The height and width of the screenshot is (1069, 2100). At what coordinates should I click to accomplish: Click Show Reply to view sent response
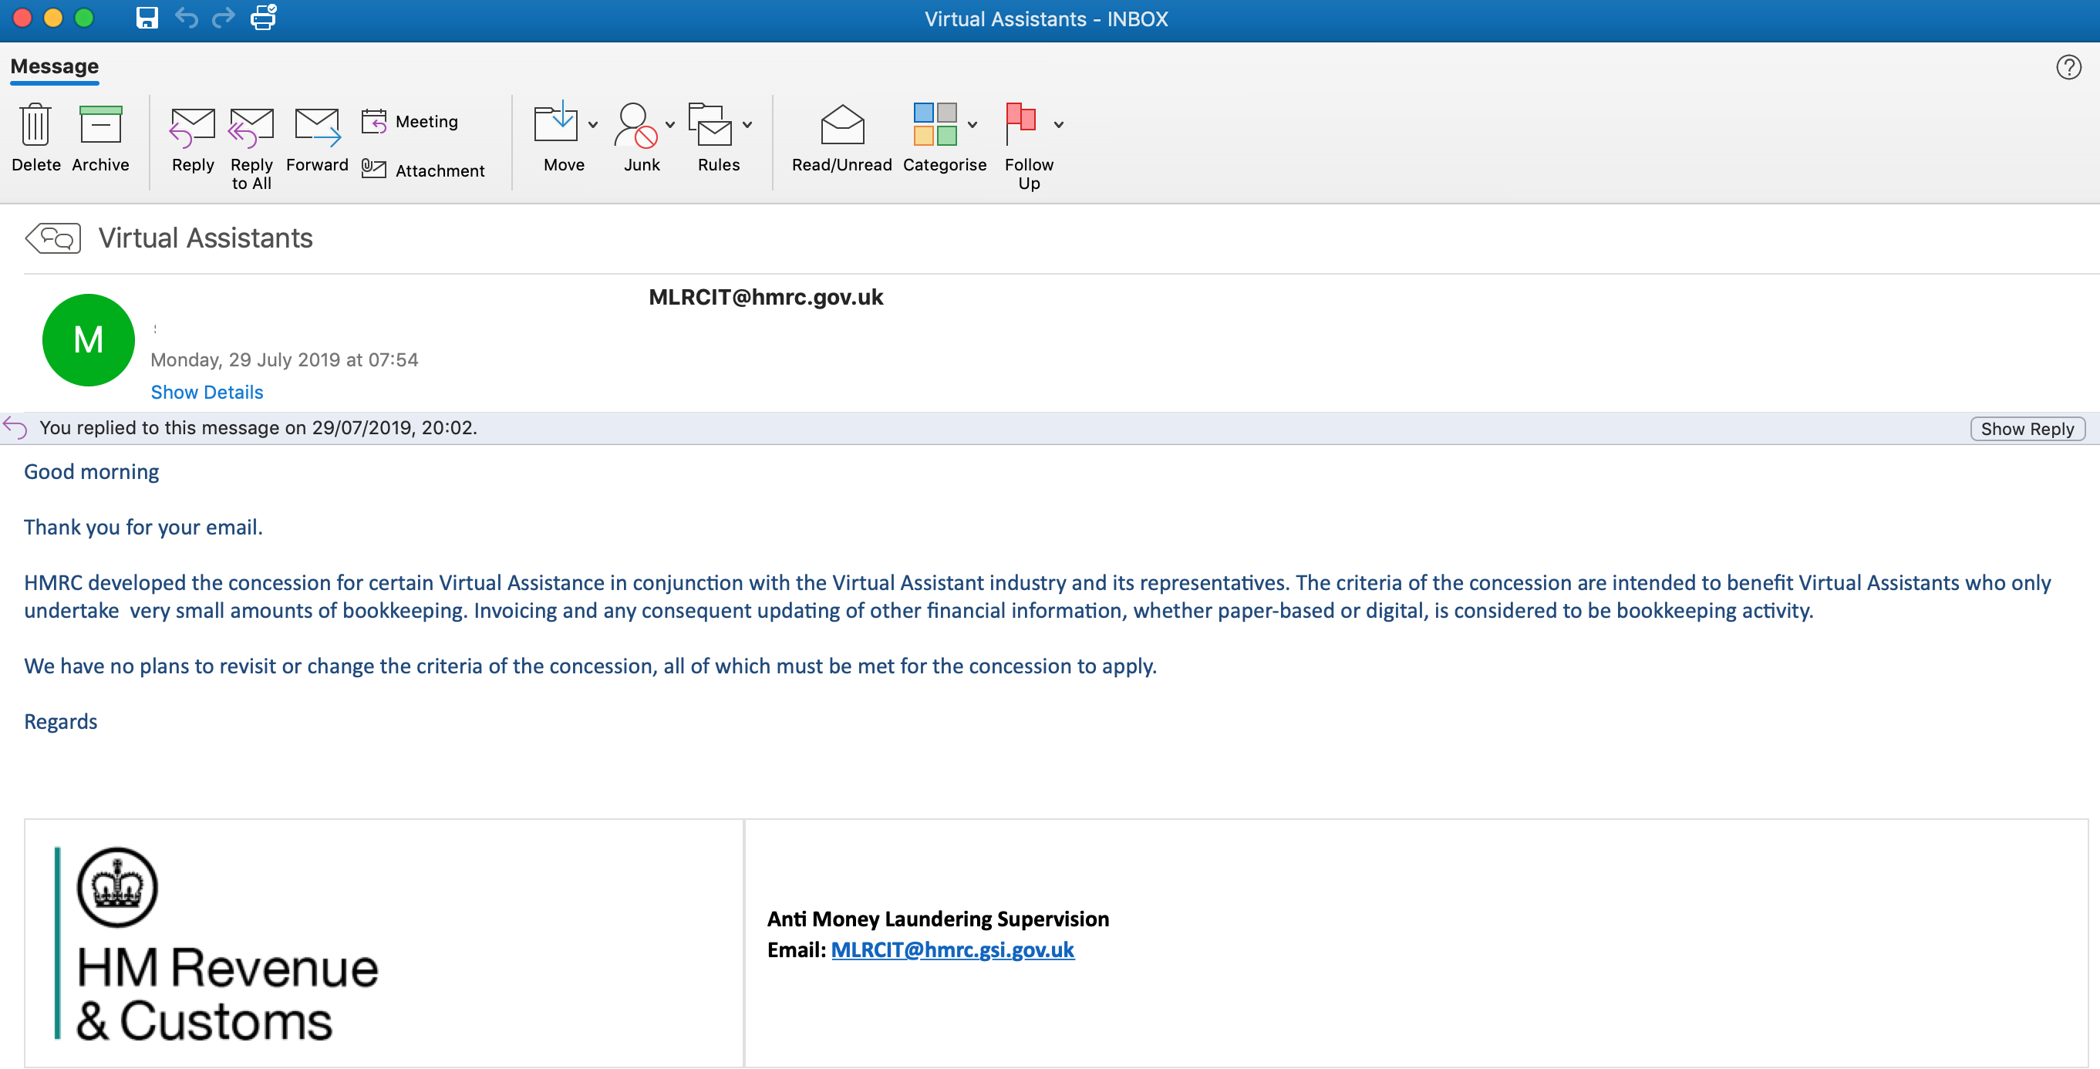pyautogui.click(x=2031, y=428)
